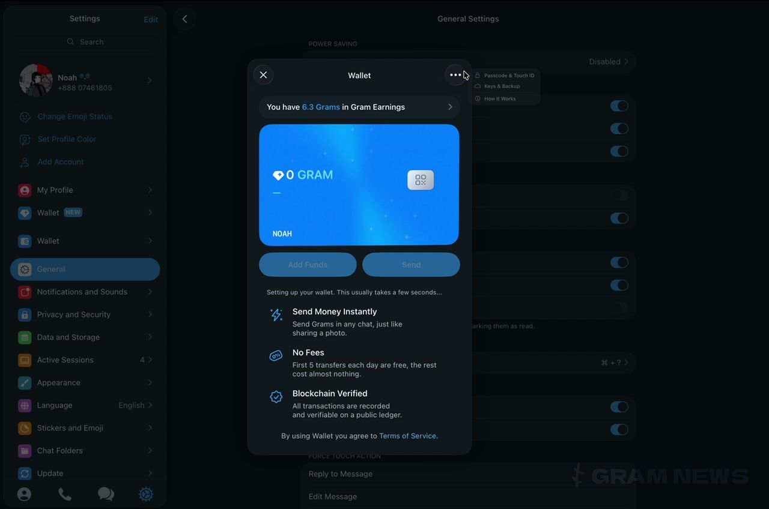
Task: Click the Send button in Wallet
Action: point(411,265)
